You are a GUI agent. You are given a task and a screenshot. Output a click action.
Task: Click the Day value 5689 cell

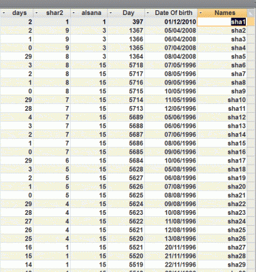(126, 117)
